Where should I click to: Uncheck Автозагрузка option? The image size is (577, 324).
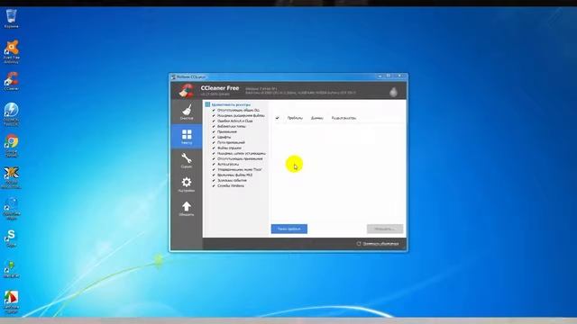(214, 164)
